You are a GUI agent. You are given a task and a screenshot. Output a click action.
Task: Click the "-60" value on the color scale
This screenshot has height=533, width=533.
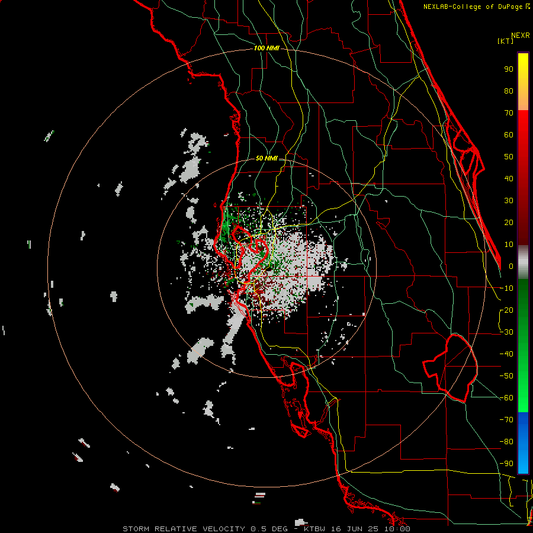tap(506, 398)
